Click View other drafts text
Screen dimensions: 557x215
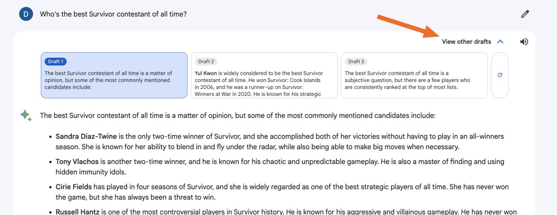click(466, 41)
